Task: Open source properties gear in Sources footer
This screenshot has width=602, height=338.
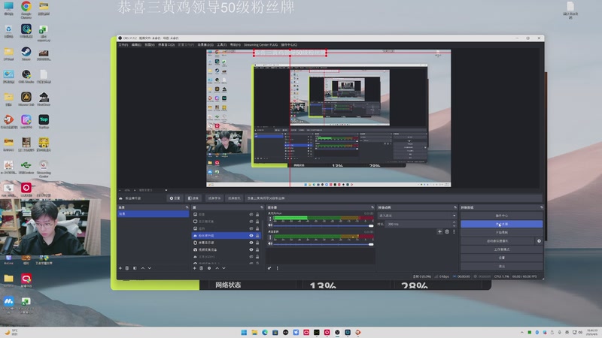Action: [209, 268]
